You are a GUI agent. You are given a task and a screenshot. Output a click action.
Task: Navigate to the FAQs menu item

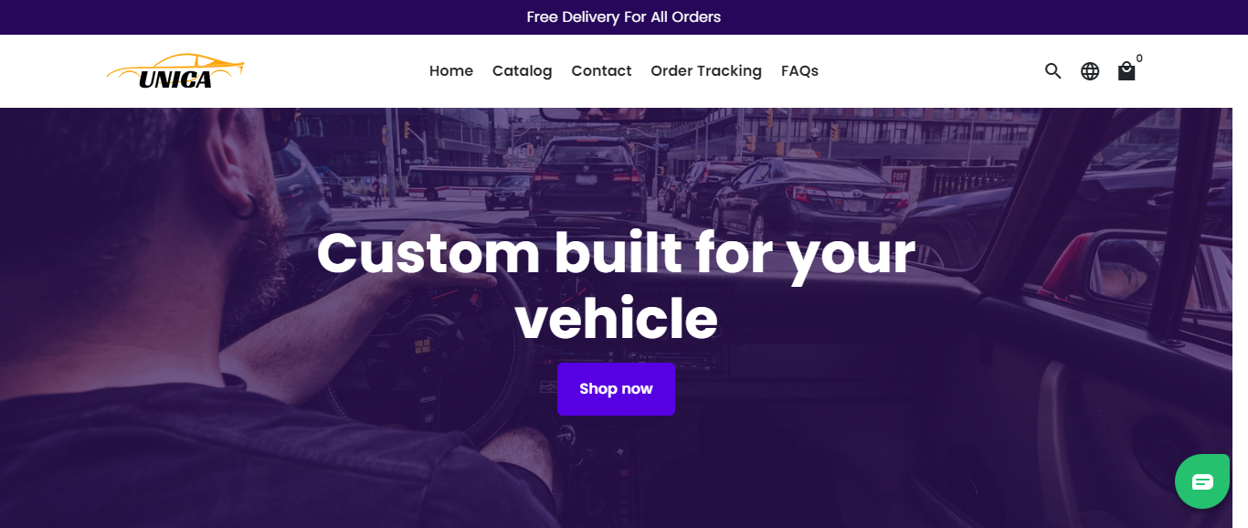point(799,70)
